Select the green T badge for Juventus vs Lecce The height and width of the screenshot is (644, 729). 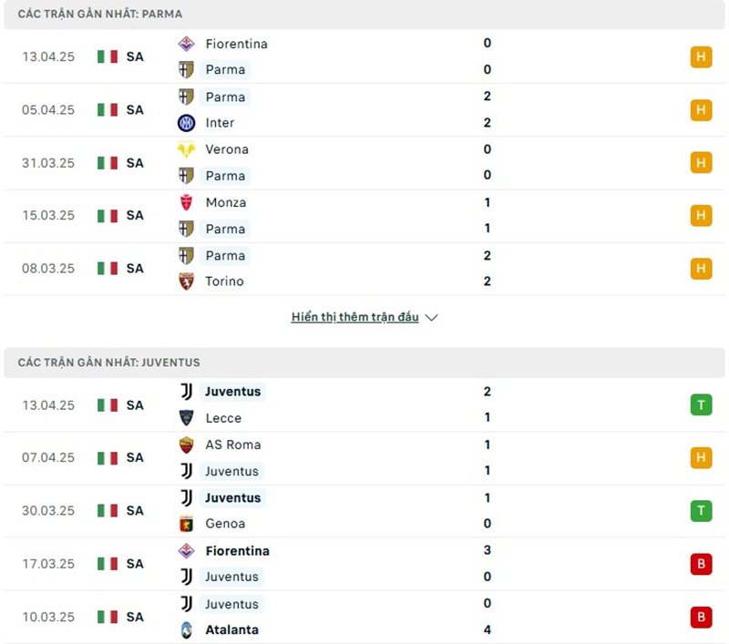coord(701,405)
